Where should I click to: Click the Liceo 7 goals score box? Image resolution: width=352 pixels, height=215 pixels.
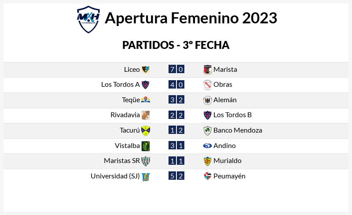tap(172, 69)
